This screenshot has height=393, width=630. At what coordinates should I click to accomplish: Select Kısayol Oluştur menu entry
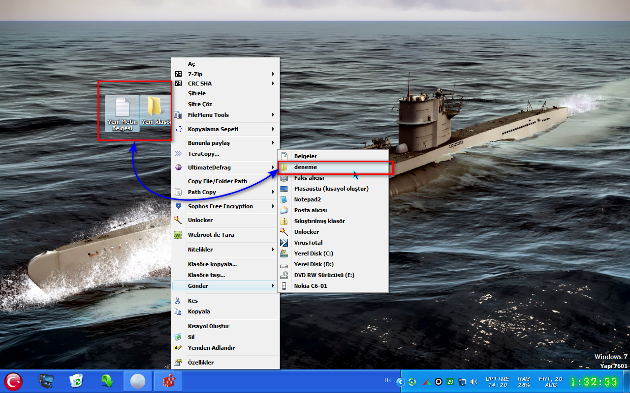pos(225,326)
